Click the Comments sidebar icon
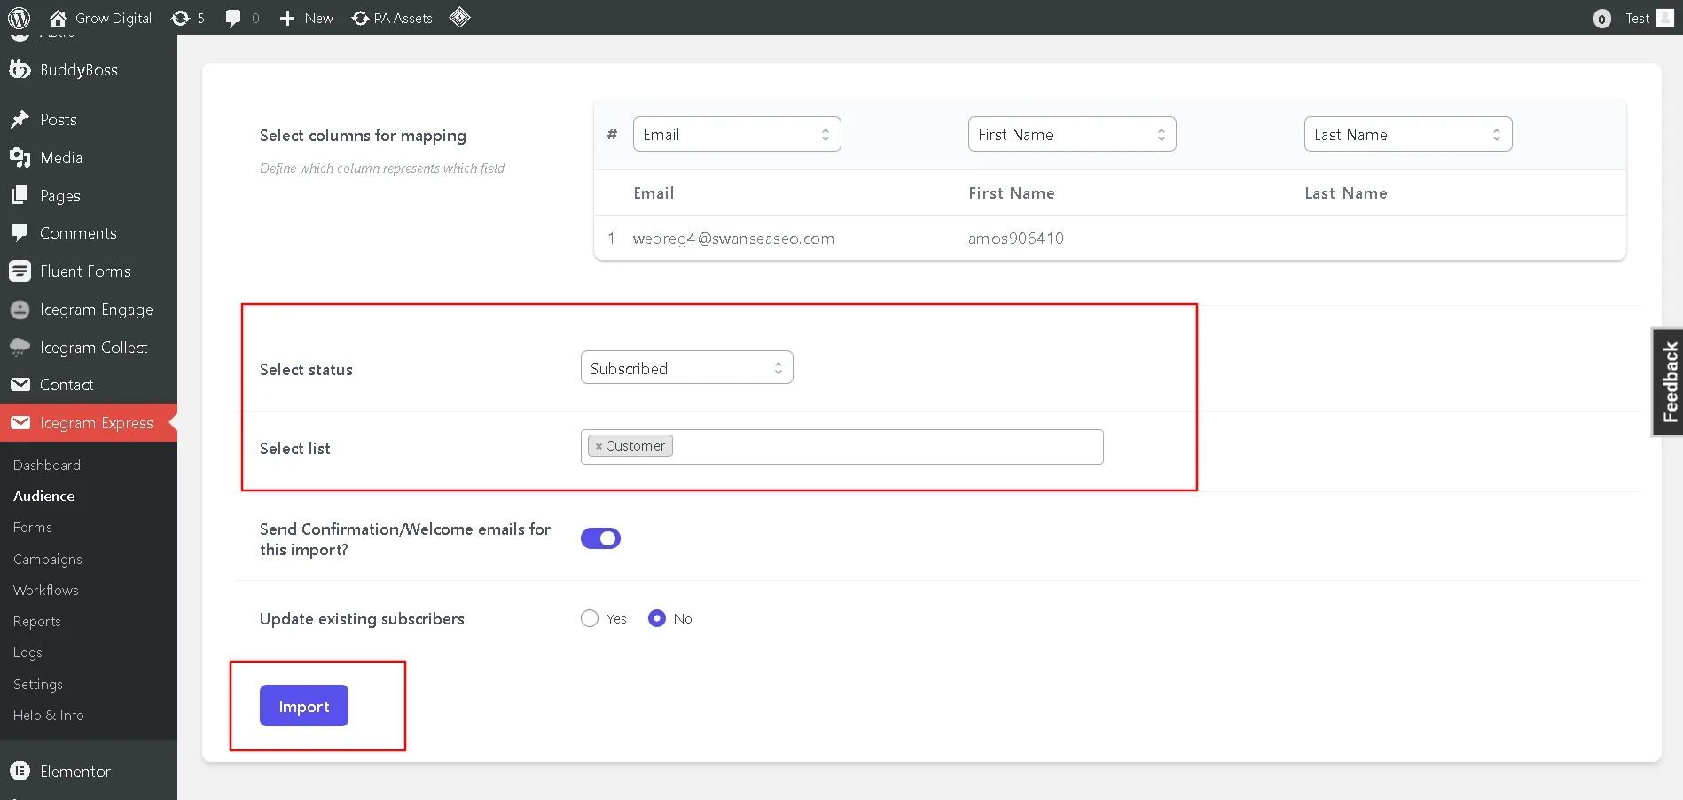The height and width of the screenshot is (800, 1683). coord(20,232)
